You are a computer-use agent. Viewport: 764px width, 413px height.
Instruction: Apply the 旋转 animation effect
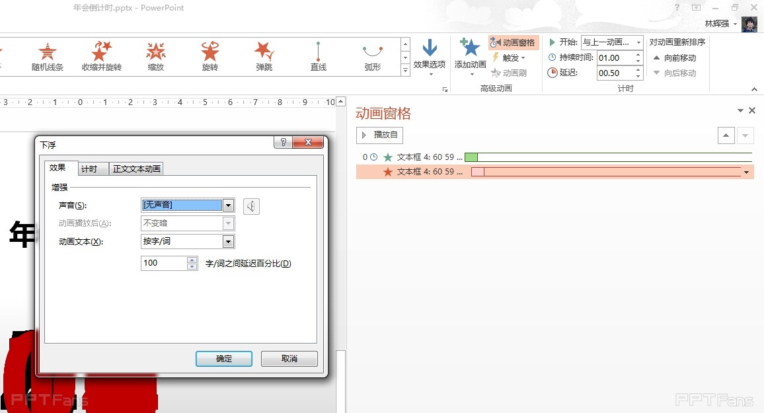tap(210, 56)
